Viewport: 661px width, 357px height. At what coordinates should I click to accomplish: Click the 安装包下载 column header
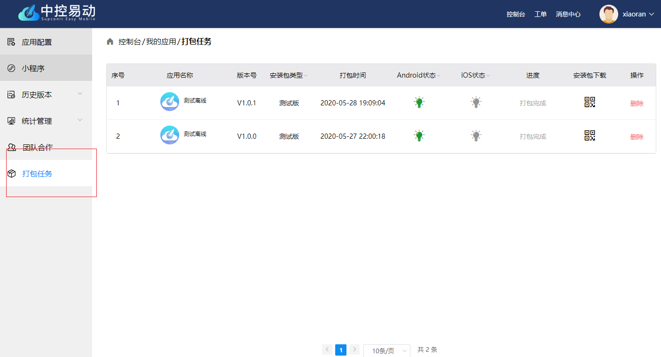[590, 75]
